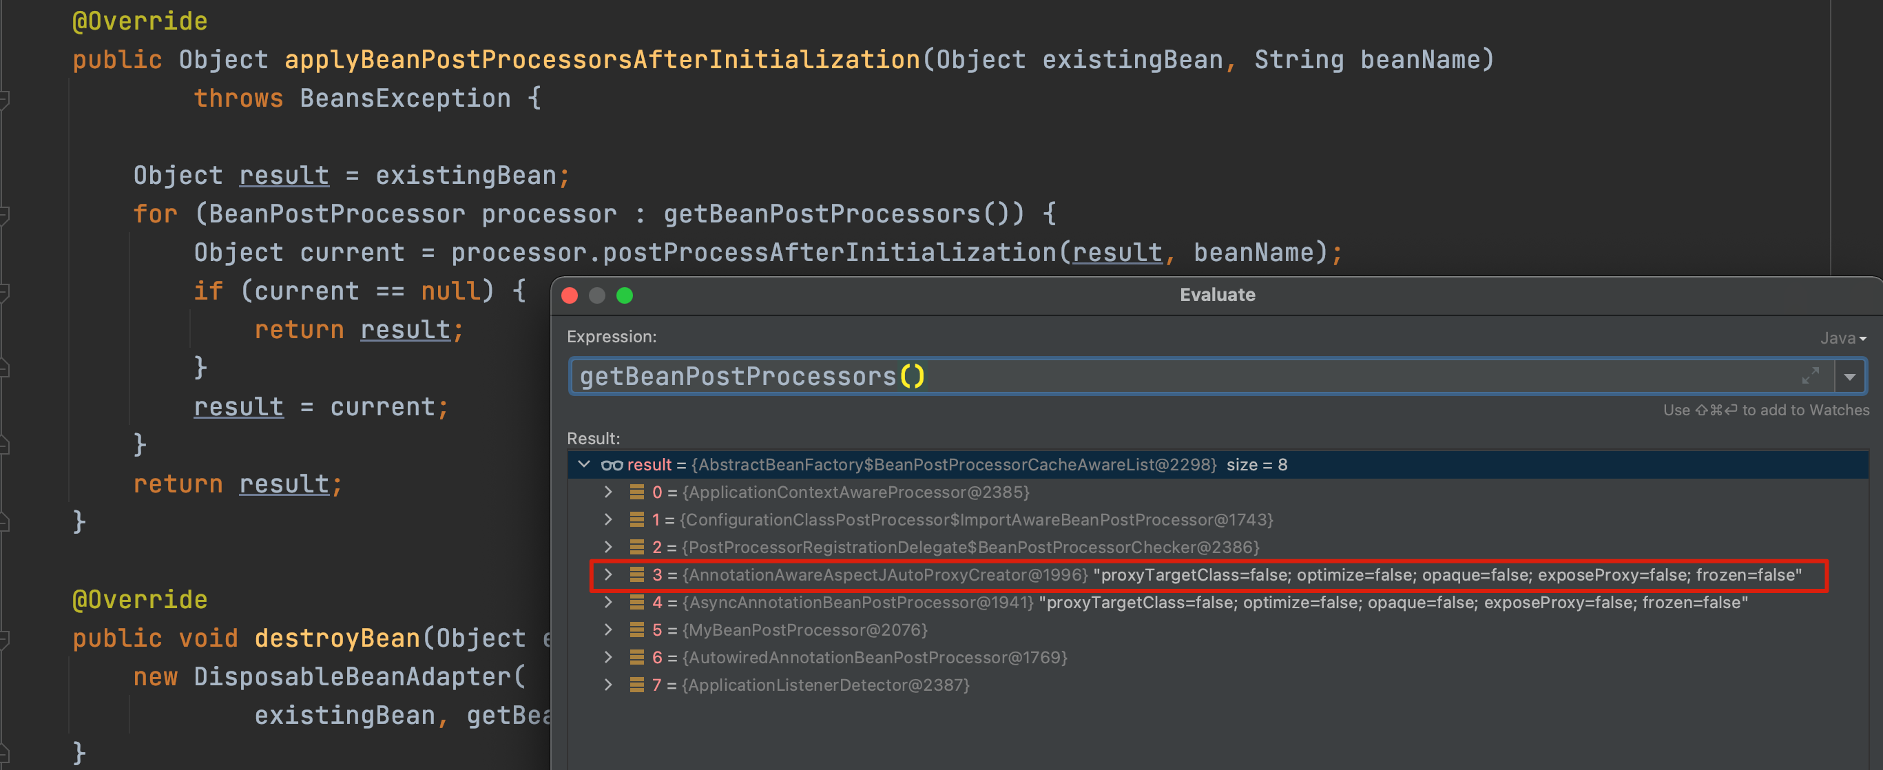This screenshot has height=770, width=1883.
Task: Expand element 2 BeanPostProcessorChecker
Action: [607, 547]
